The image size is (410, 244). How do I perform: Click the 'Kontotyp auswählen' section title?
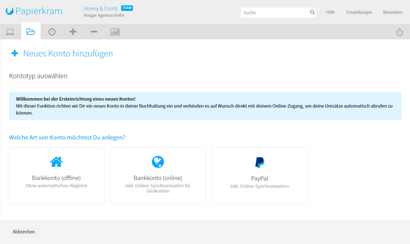pyautogui.click(x=38, y=76)
